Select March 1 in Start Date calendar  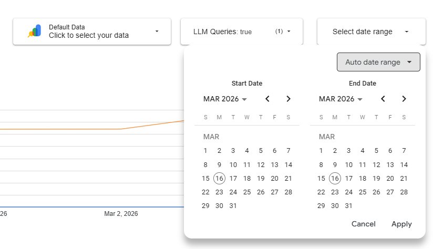click(x=205, y=151)
